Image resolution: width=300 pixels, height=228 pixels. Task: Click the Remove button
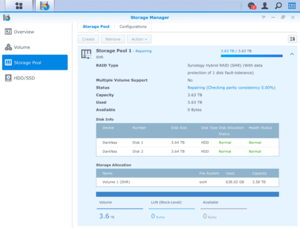[x=113, y=39]
